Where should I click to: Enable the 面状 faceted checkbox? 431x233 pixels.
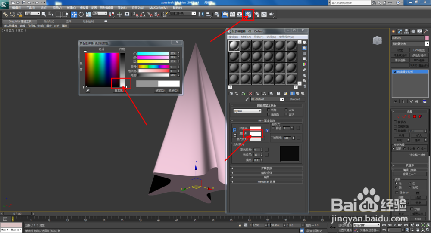286,114
